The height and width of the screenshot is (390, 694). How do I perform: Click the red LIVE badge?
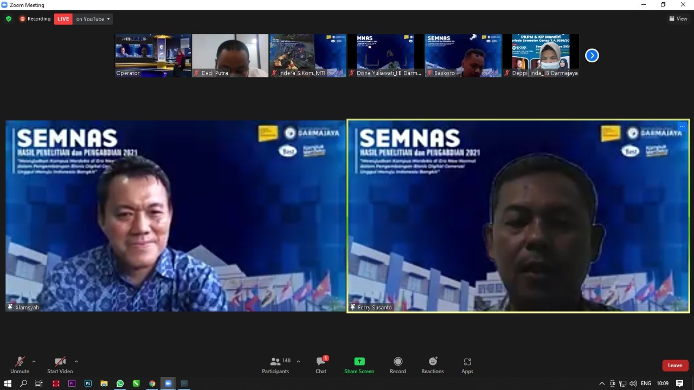(63, 19)
